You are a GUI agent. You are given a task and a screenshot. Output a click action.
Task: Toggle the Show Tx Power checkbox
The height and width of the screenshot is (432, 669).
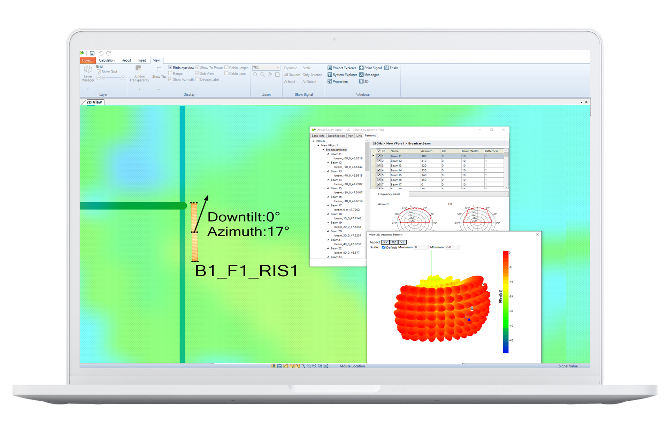click(198, 68)
